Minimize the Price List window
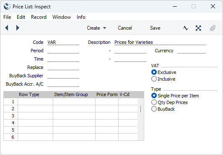This screenshot has width=223, height=155. tap(175, 6)
